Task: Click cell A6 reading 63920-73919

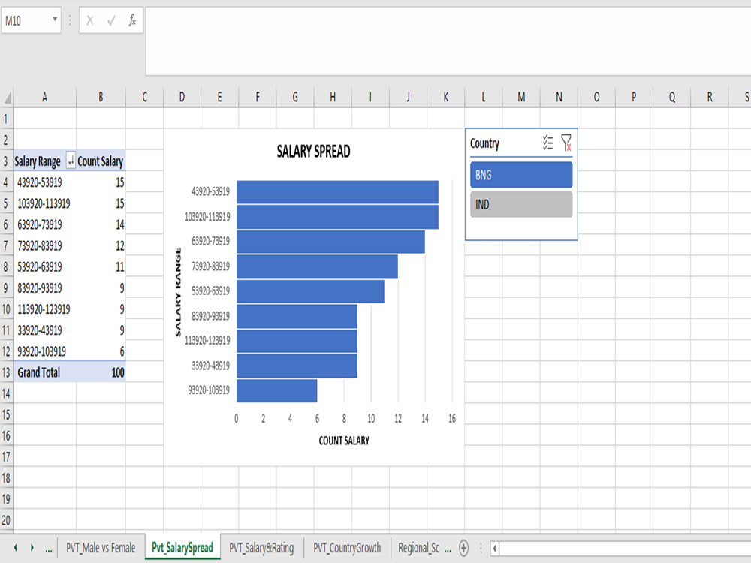Action: pos(44,224)
